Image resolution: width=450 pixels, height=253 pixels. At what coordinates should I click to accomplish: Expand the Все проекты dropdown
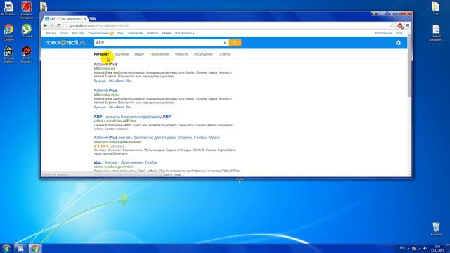pyautogui.click(x=184, y=33)
